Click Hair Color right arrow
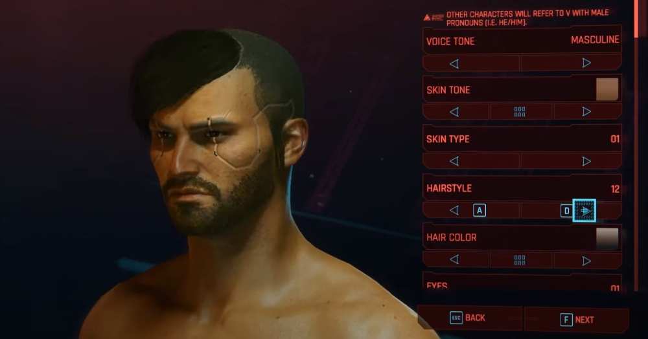 pos(586,261)
